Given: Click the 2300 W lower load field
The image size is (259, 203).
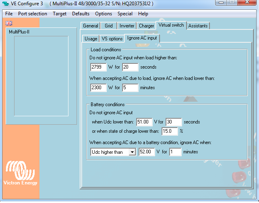Looking at the screenshot, I should (98, 88).
